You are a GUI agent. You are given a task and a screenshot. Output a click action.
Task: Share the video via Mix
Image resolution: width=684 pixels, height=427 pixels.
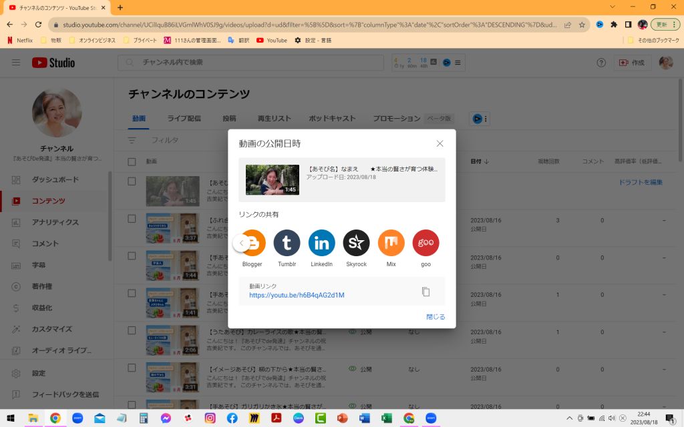pos(391,243)
